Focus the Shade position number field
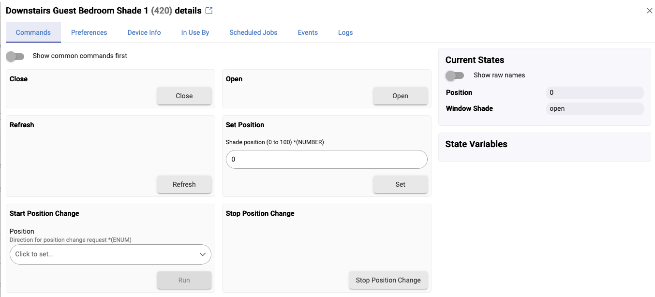Image resolution: width=655 pixels, height=297 pixels. pos(327,160)
